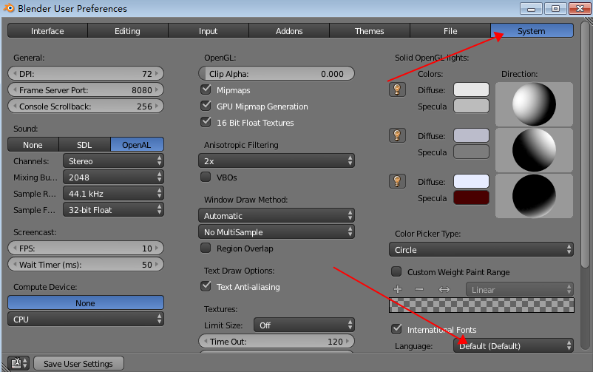
Task: Click the minus icon above the color ramp
Action: tap(419, 289)
